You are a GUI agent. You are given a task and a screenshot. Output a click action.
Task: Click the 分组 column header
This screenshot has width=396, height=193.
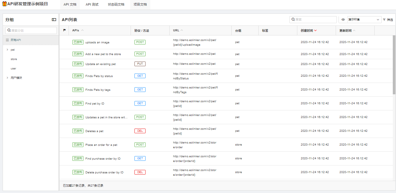pyautogui.click(x=238, y=31)
